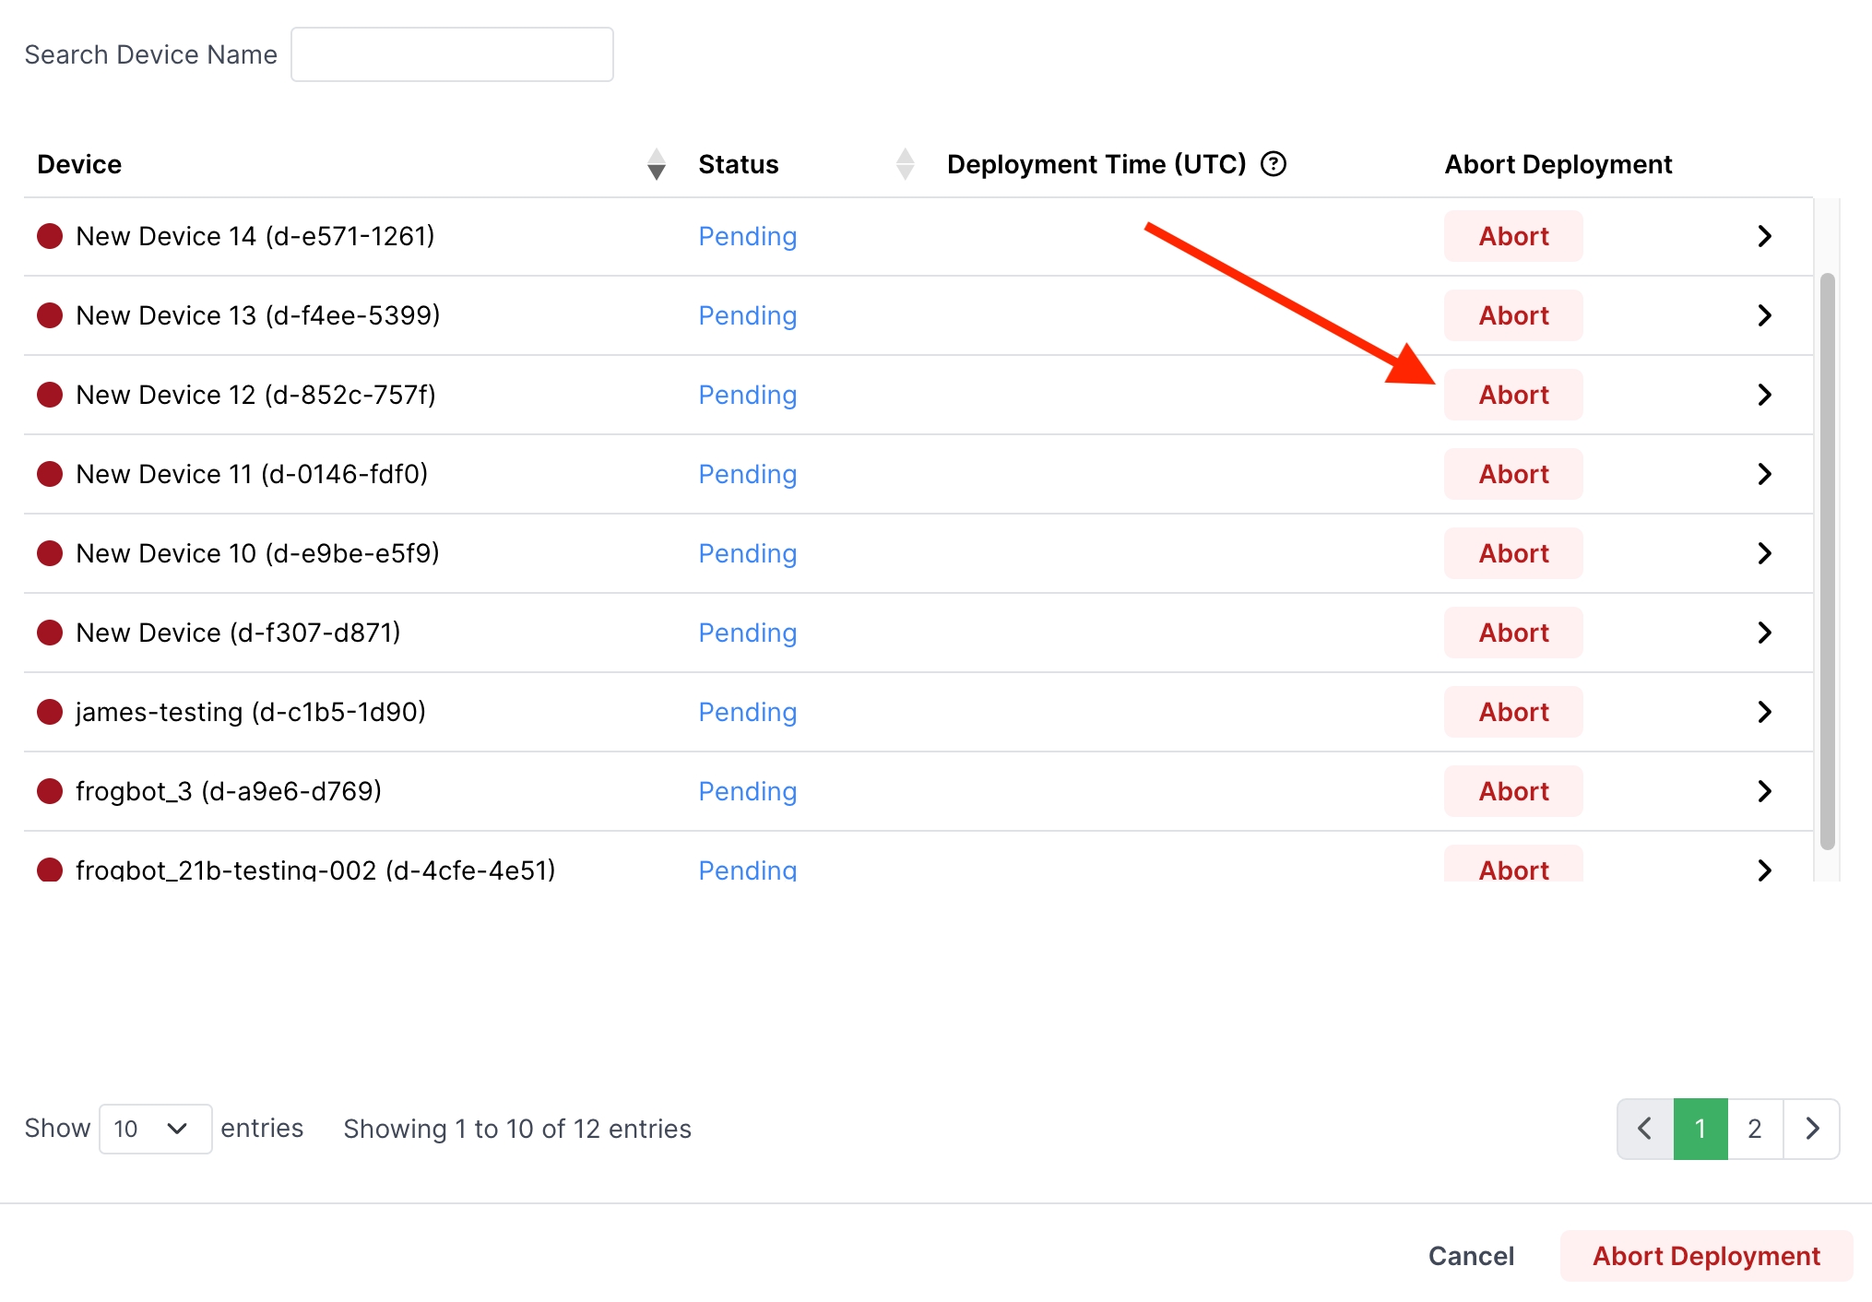Click red status dot for frogbot_3
The height and width of the screenshot is (1302, 1872).
click(x=50, y=791)
